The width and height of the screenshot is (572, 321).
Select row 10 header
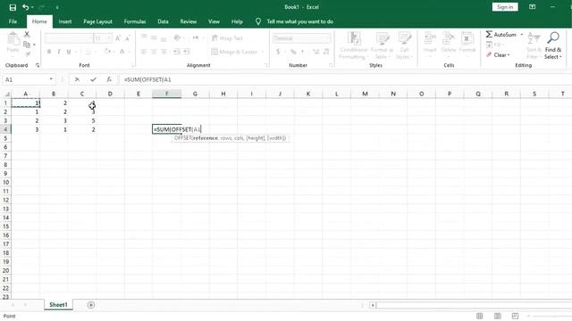click(x=5, y=182)
